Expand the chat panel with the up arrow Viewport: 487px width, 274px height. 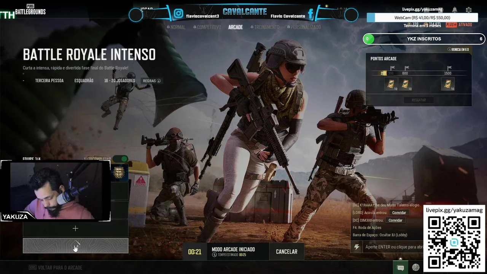(x=400, y=259)
